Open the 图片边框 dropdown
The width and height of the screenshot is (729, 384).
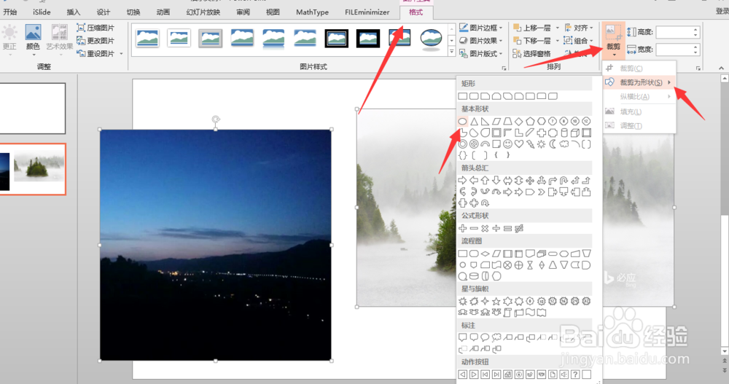[x=481, y=28]
